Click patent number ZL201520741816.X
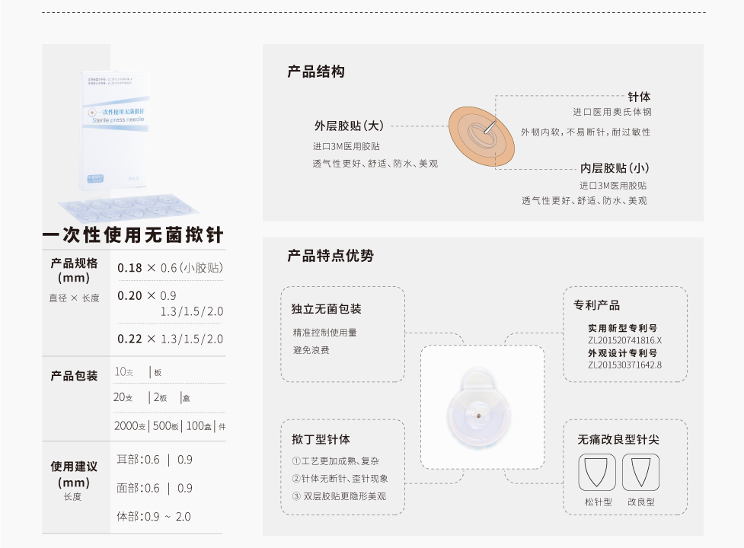 tap(624, 340)
